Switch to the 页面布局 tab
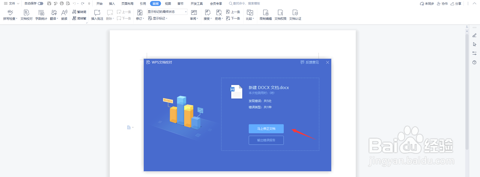The image size is (480, 177). tap(127, 3)
